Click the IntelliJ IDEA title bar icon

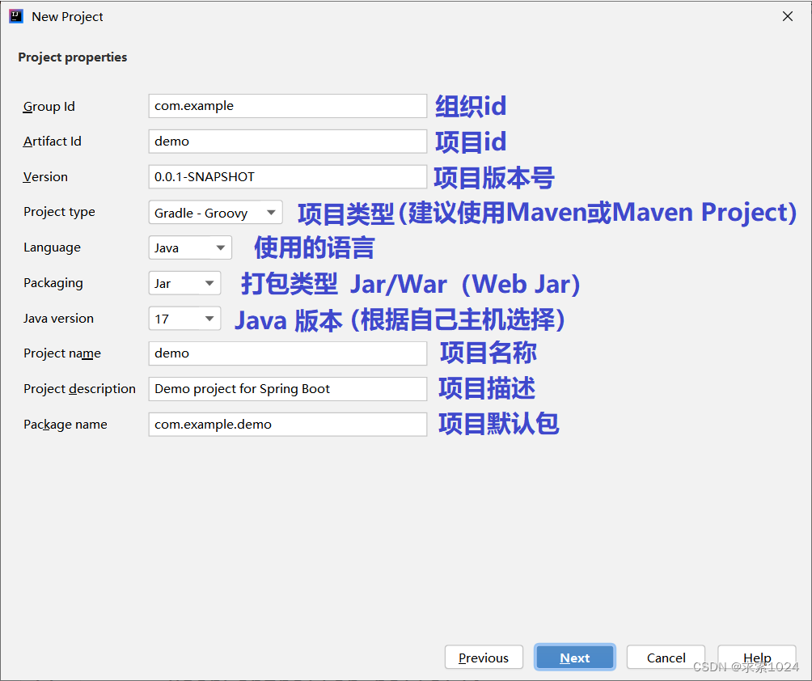[16, 16]
